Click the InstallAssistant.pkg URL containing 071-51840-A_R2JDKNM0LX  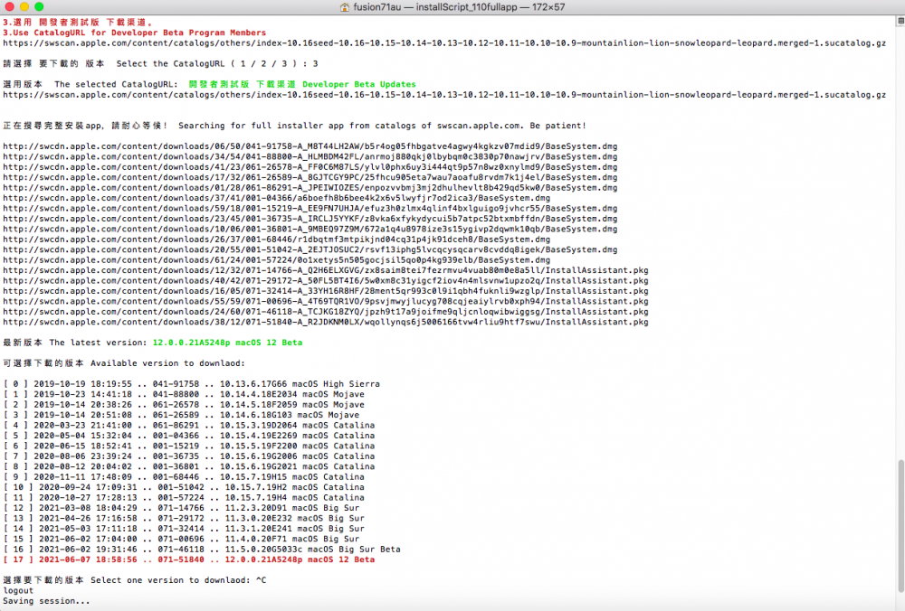pyautogui.click(x=326, y=323)
